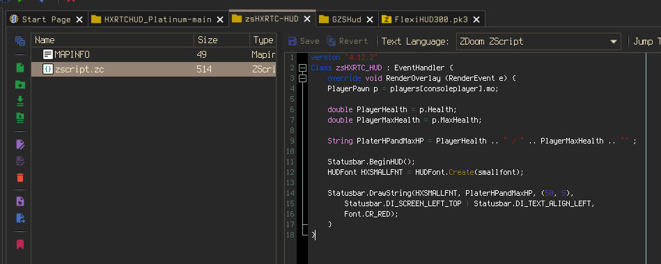Viewport: 661px width, 264px height.
Task: Sort entries by the Name column
Action: [112, 40]
